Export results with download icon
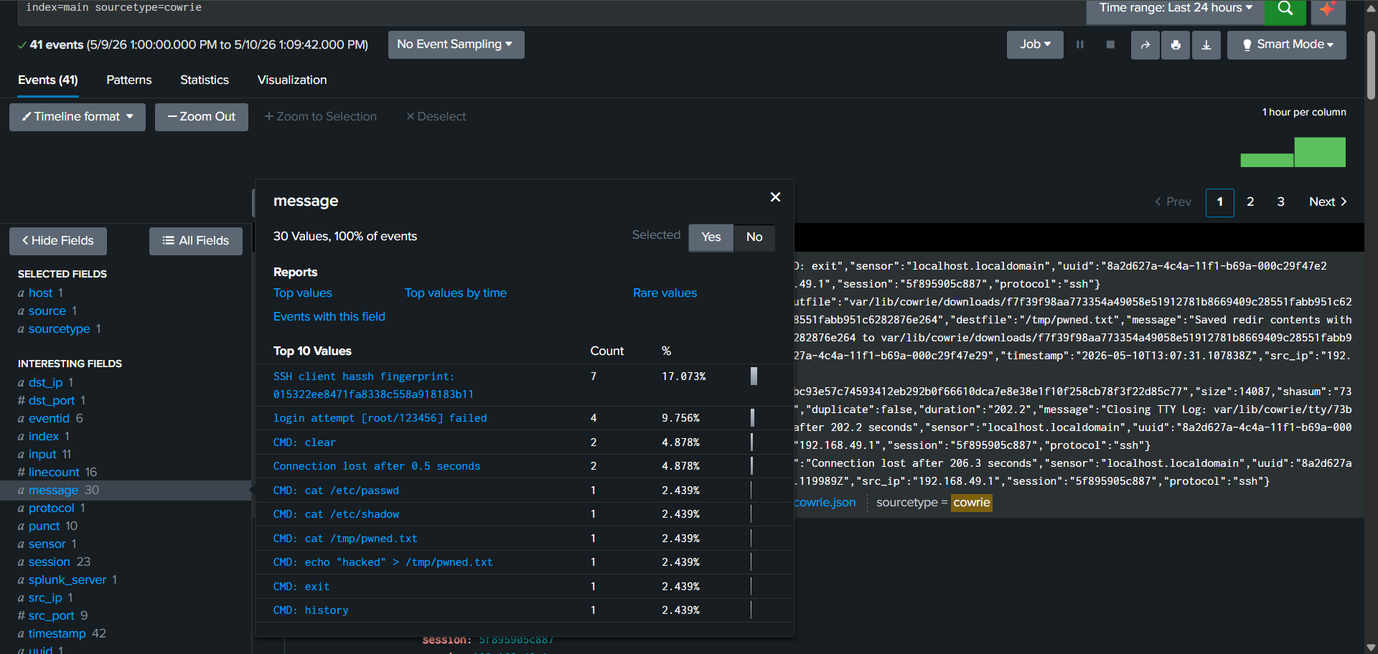This screenshot has width=1378, height=654. [1206, 44]
